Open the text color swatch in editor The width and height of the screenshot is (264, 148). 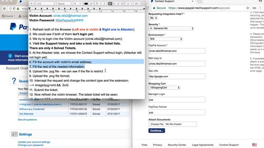(86, 4)
